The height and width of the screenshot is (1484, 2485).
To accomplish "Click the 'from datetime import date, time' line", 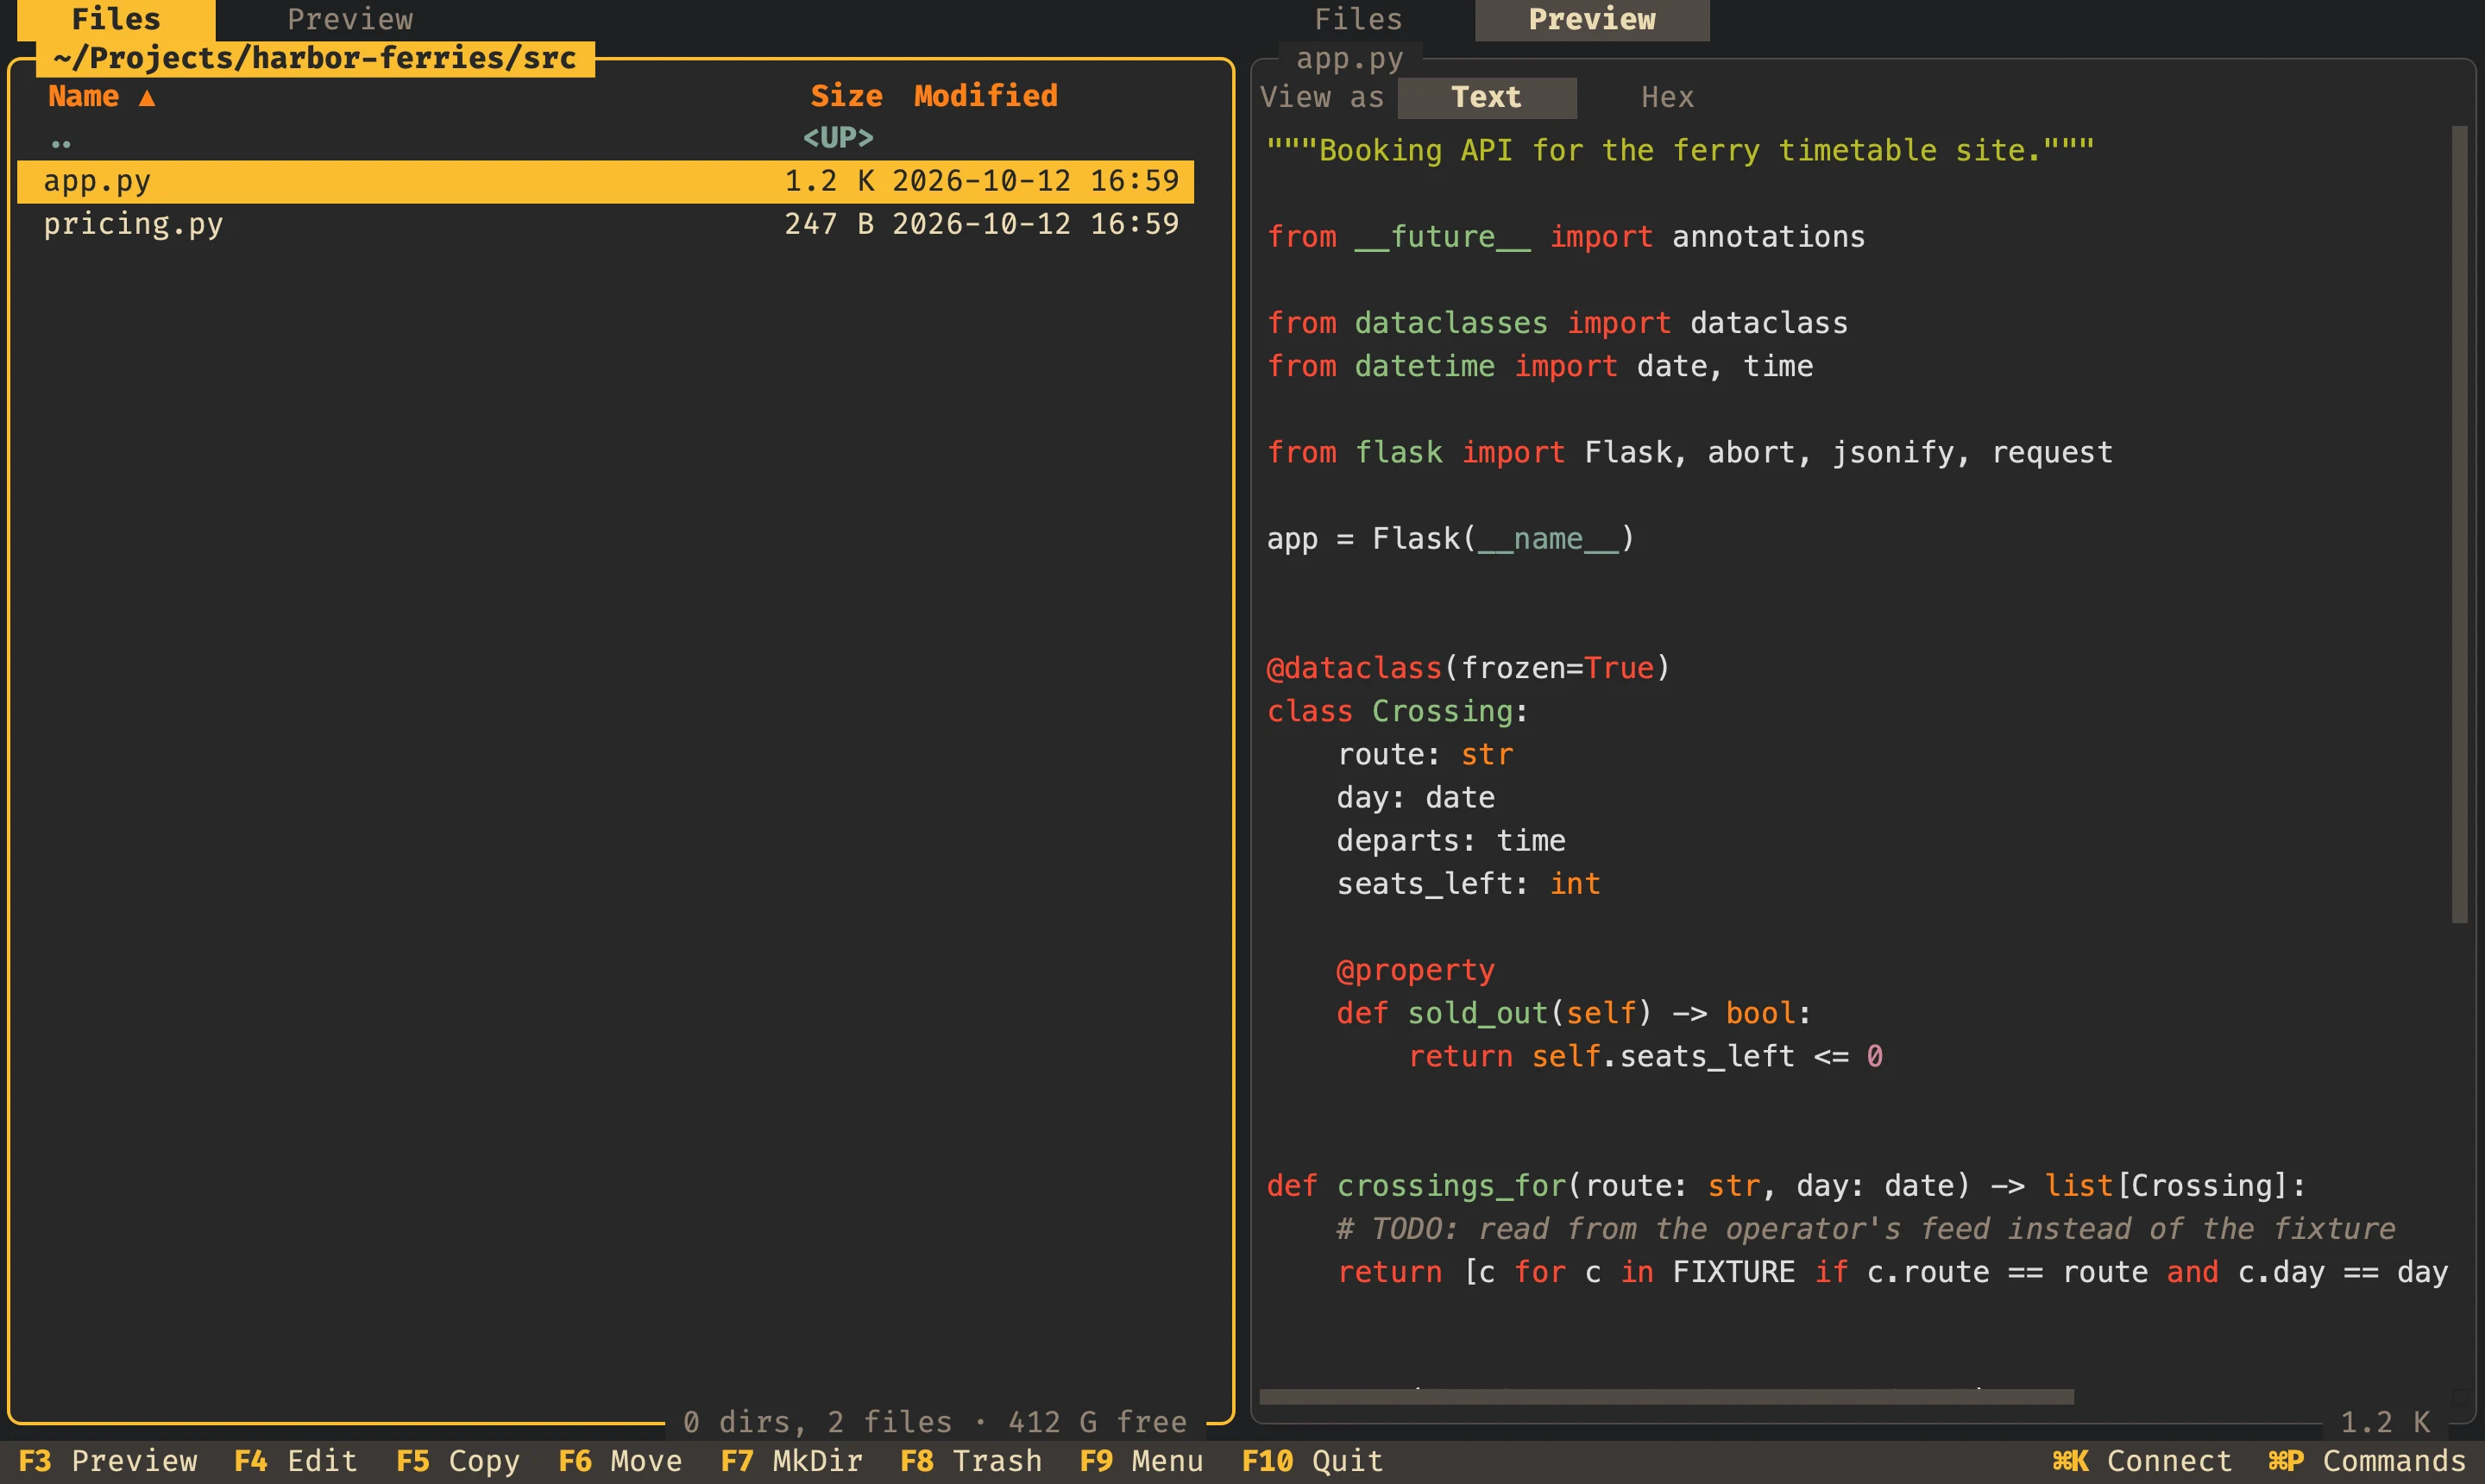I will [1539, 366].
